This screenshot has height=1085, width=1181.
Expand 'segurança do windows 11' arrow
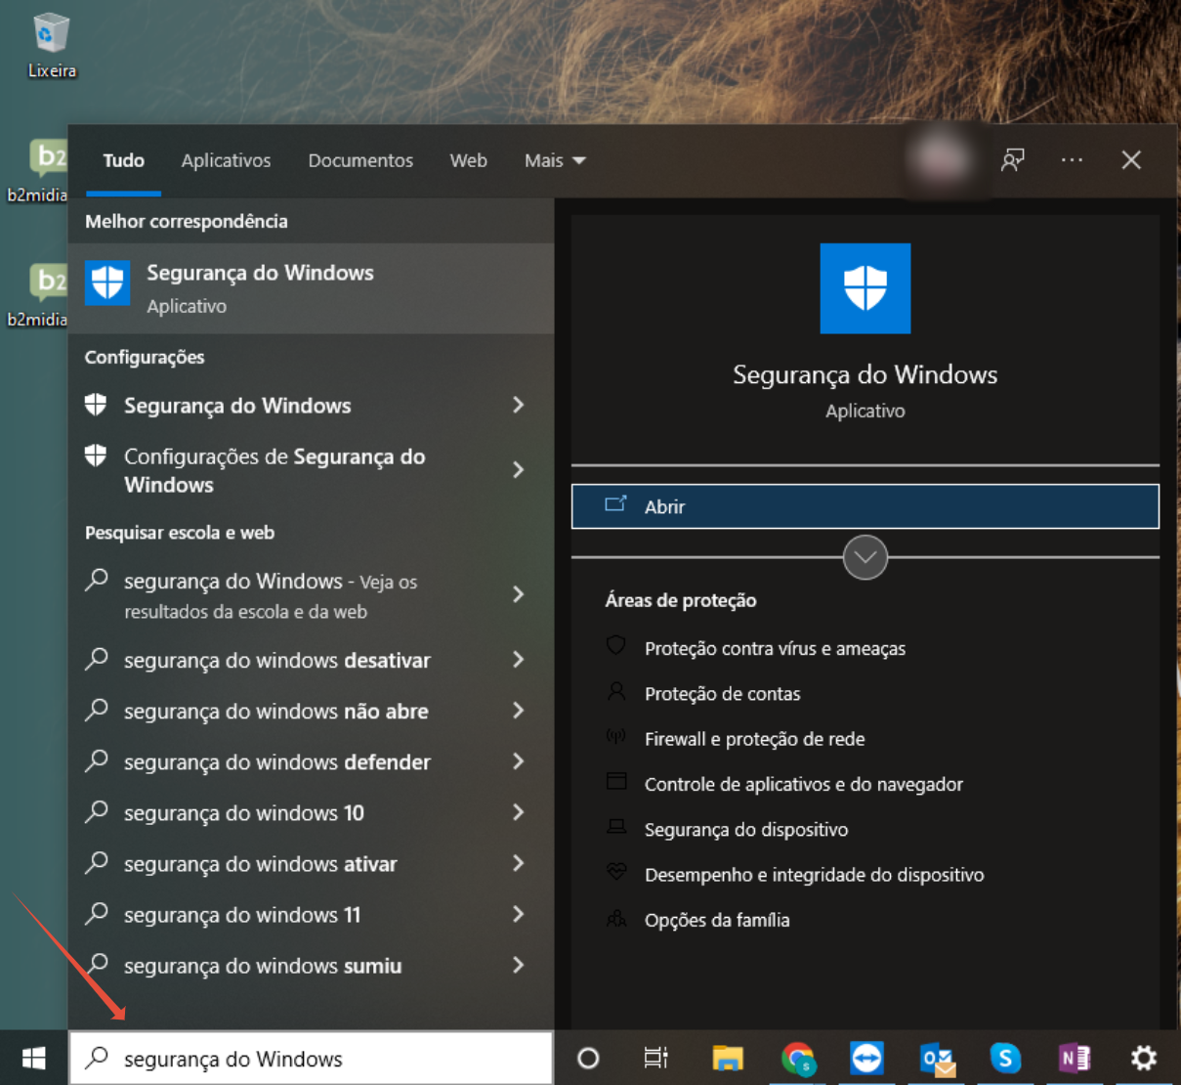click(519, 914)
